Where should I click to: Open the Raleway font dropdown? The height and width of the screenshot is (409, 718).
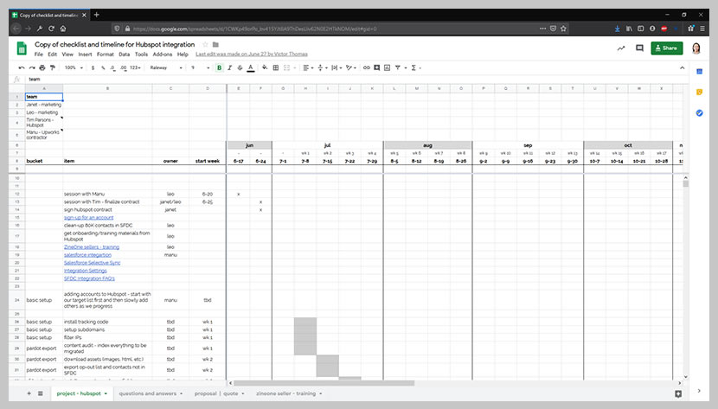(x=166, y=67)
